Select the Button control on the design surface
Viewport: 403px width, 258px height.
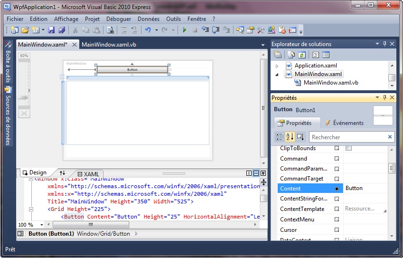tap(132, 69)
